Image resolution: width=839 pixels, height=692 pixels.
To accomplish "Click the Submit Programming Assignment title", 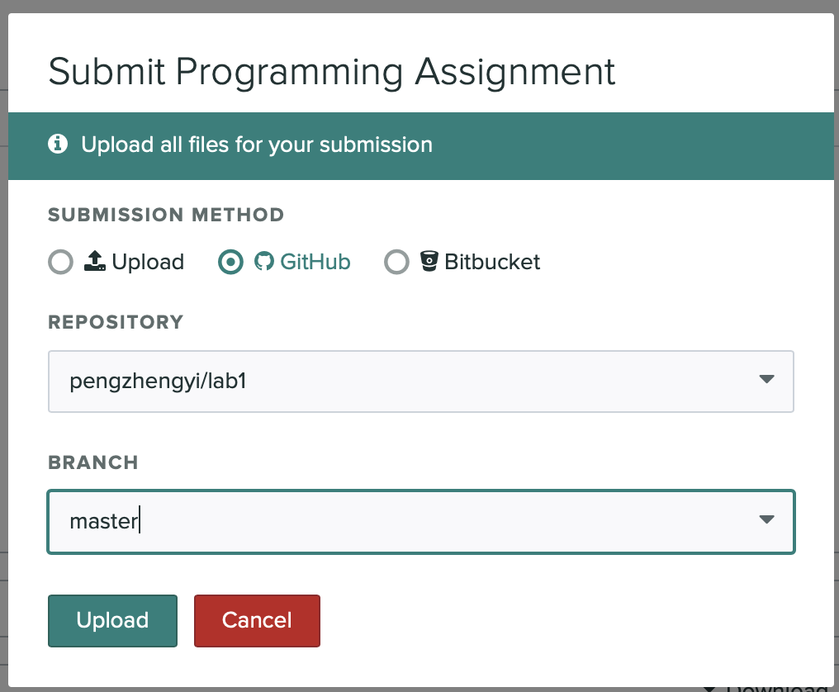I will tap(332, 72).
